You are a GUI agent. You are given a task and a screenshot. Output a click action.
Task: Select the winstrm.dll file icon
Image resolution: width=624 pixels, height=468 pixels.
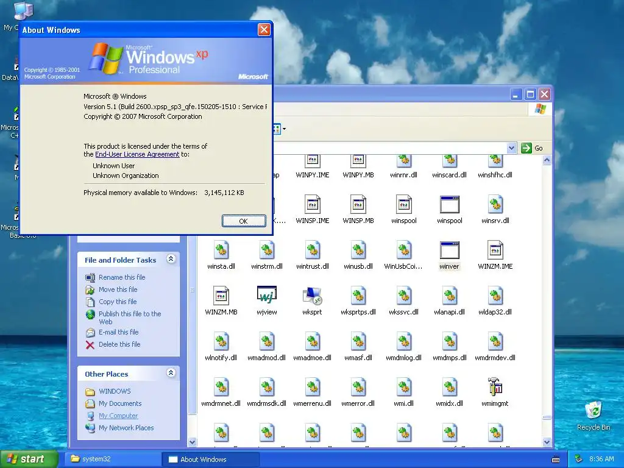pyautogui.click(x=267, y=250)
